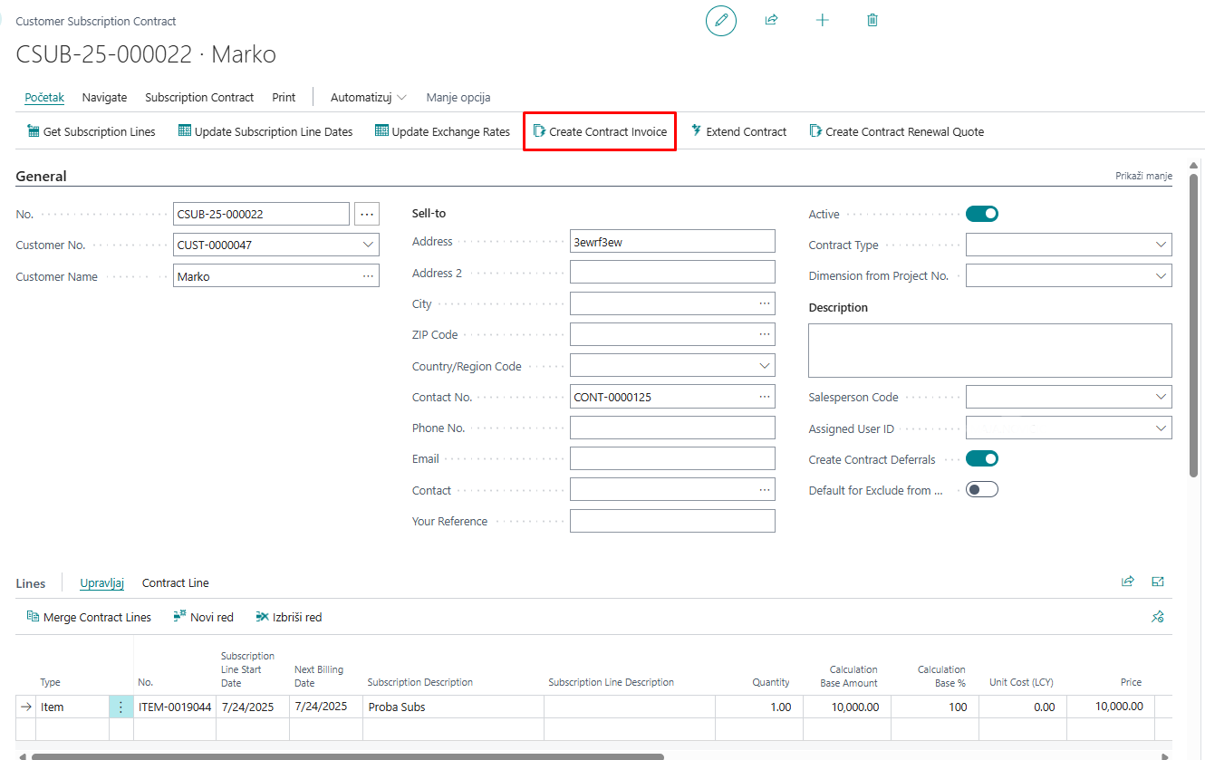1205x760 pixels.
Task: Click the trash delete icon
Action: tap(872, 20)
